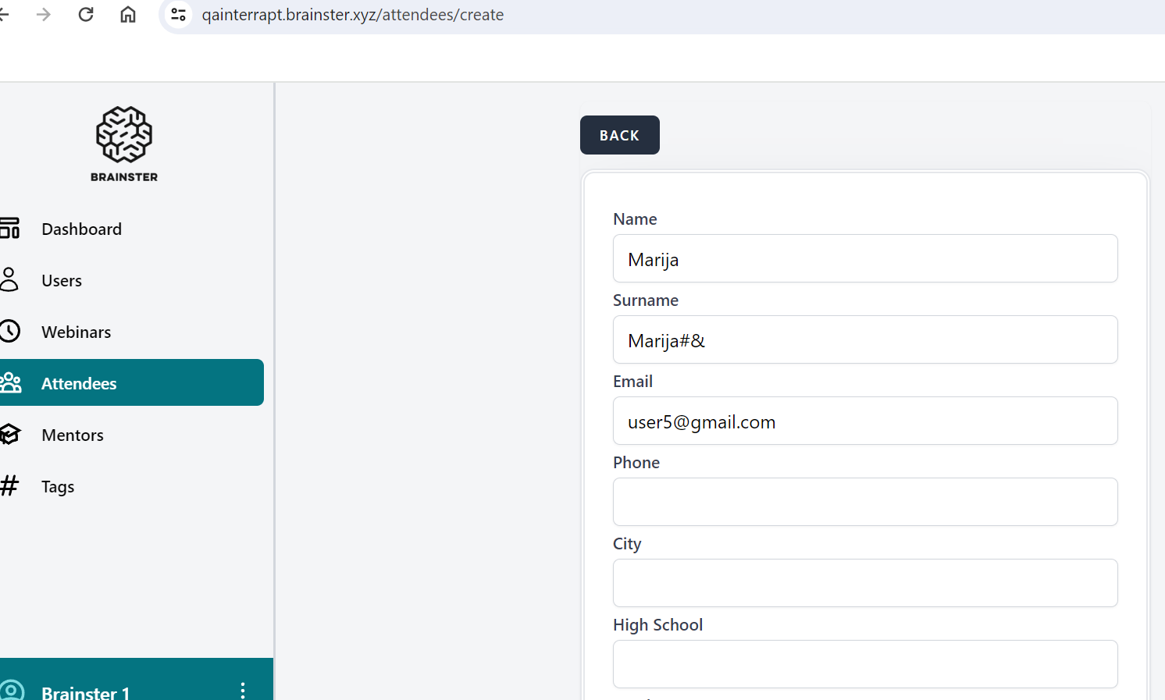This screenshot has height=700, width=1165.
Task: Reload the page with browser refresh icon
Action: pos(86,15)
